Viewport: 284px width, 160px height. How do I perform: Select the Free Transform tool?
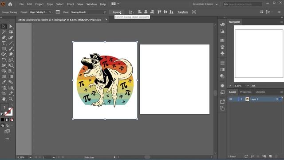[x=11, y=65]
